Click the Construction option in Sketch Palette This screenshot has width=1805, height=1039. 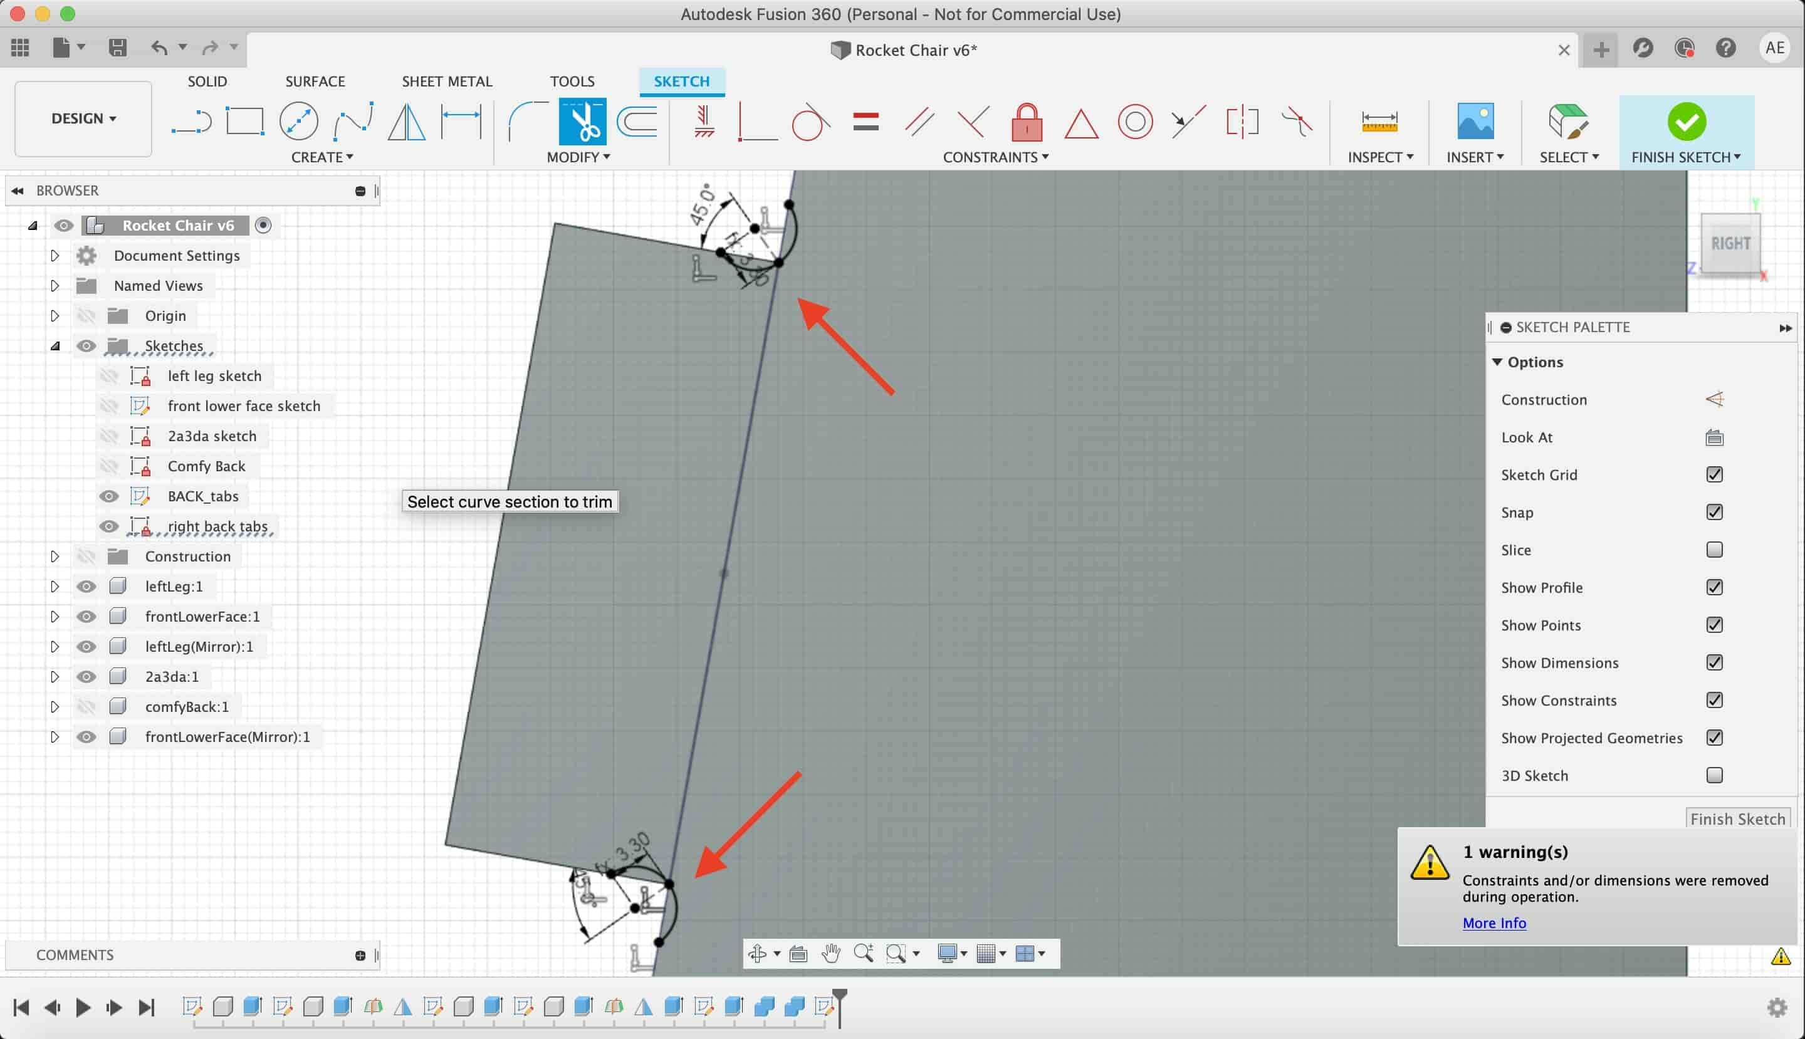point(1713,400)
